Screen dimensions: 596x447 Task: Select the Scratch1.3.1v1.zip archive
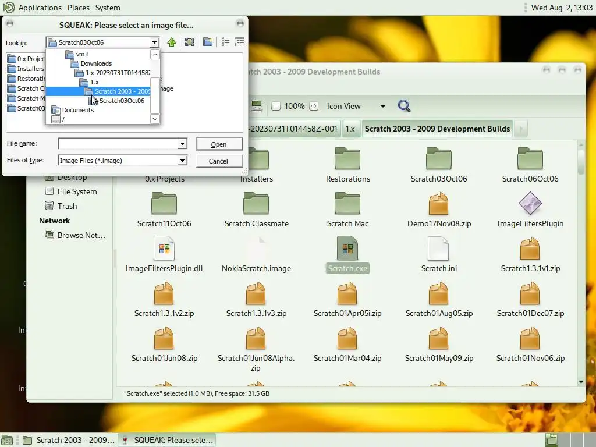pos(530,255)
